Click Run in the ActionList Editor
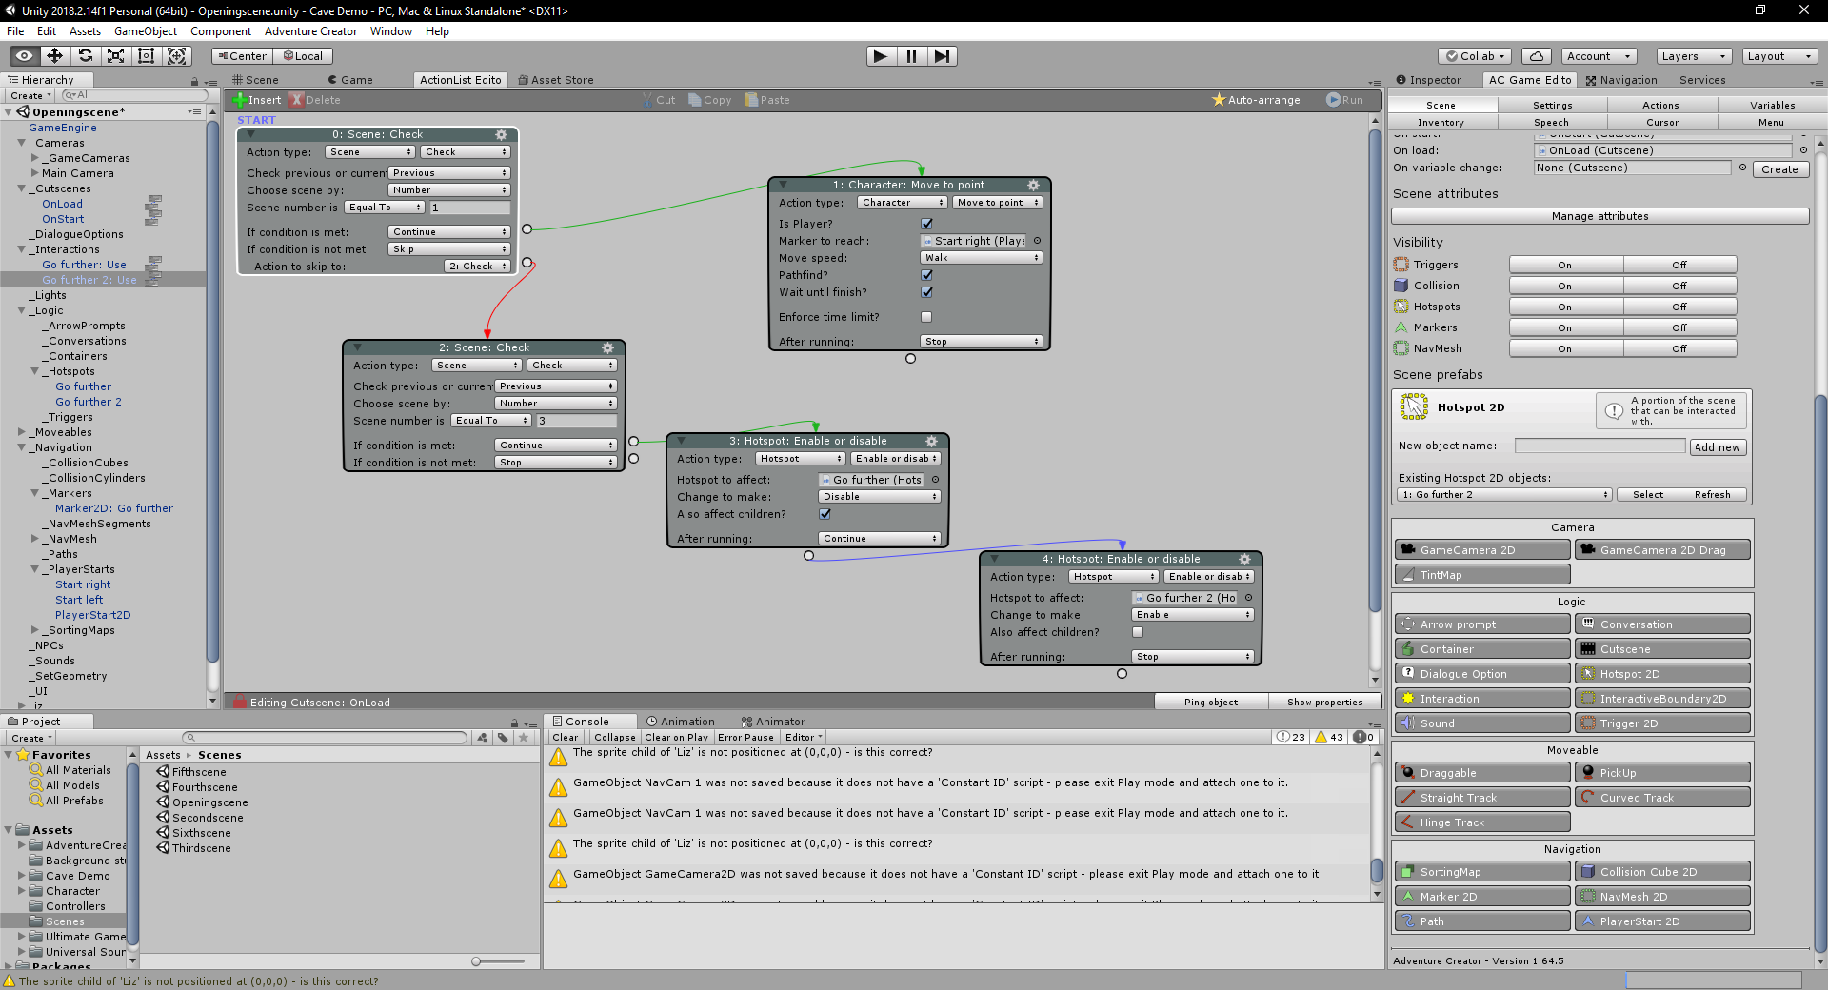 pyautogui.click(x=1345, y=100)
